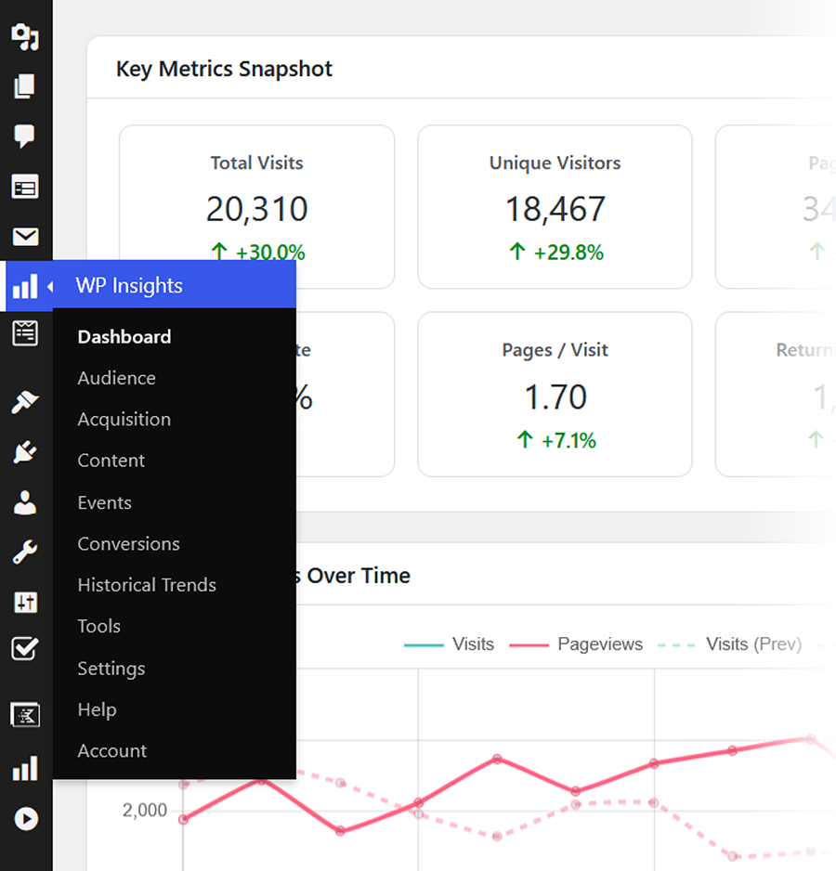Image resolution: width=836 pixels, height=871 pixels.
Task: Open the Users person icon
Action: click(x=25, y=502)
